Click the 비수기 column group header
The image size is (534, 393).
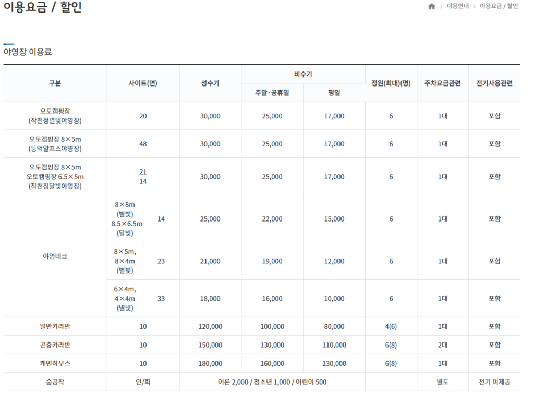303,74
